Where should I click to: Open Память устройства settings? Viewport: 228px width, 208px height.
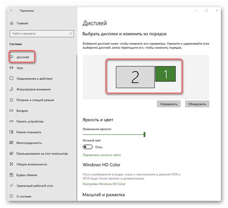[30, 121]
